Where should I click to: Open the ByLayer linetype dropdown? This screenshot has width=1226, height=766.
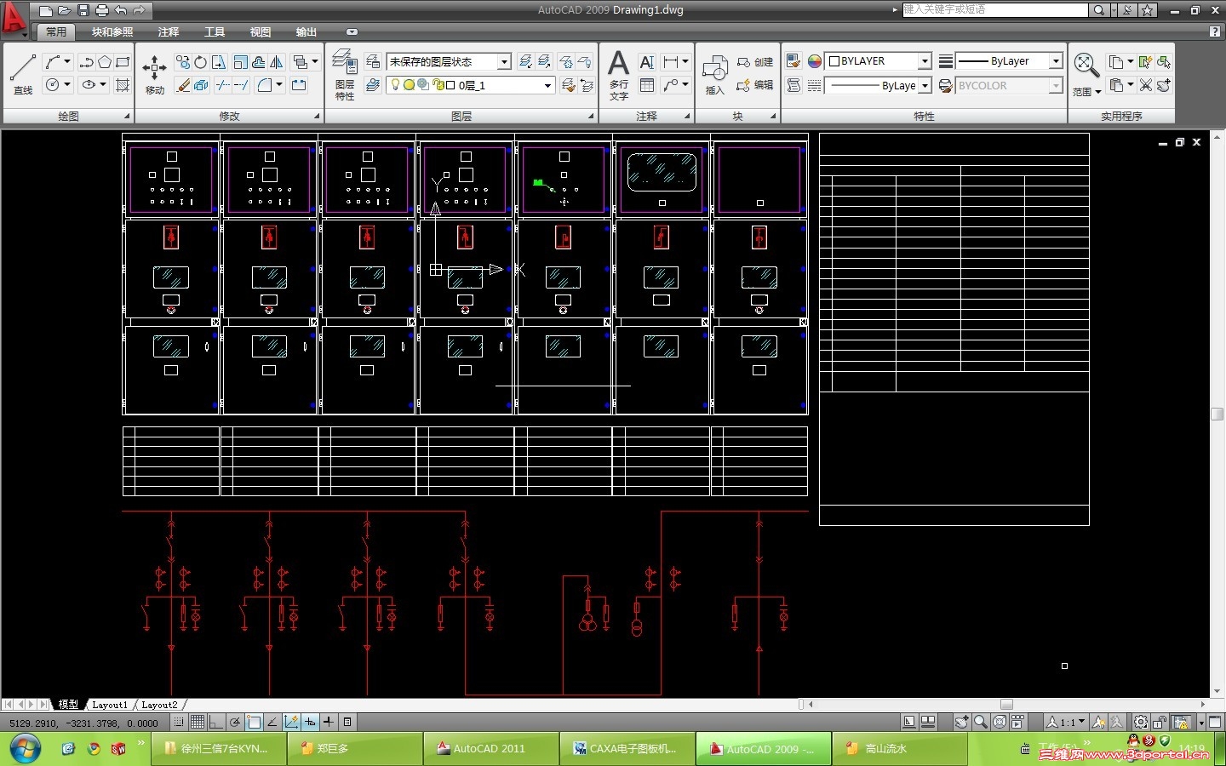878,85
